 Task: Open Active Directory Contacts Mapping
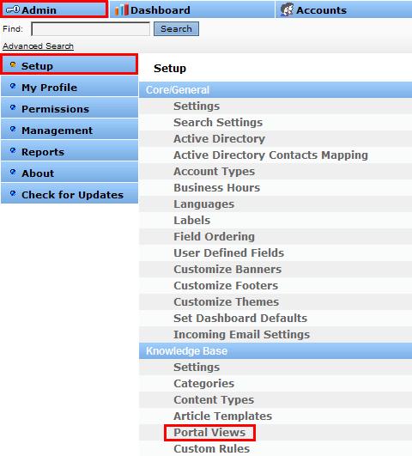(270, 155)
